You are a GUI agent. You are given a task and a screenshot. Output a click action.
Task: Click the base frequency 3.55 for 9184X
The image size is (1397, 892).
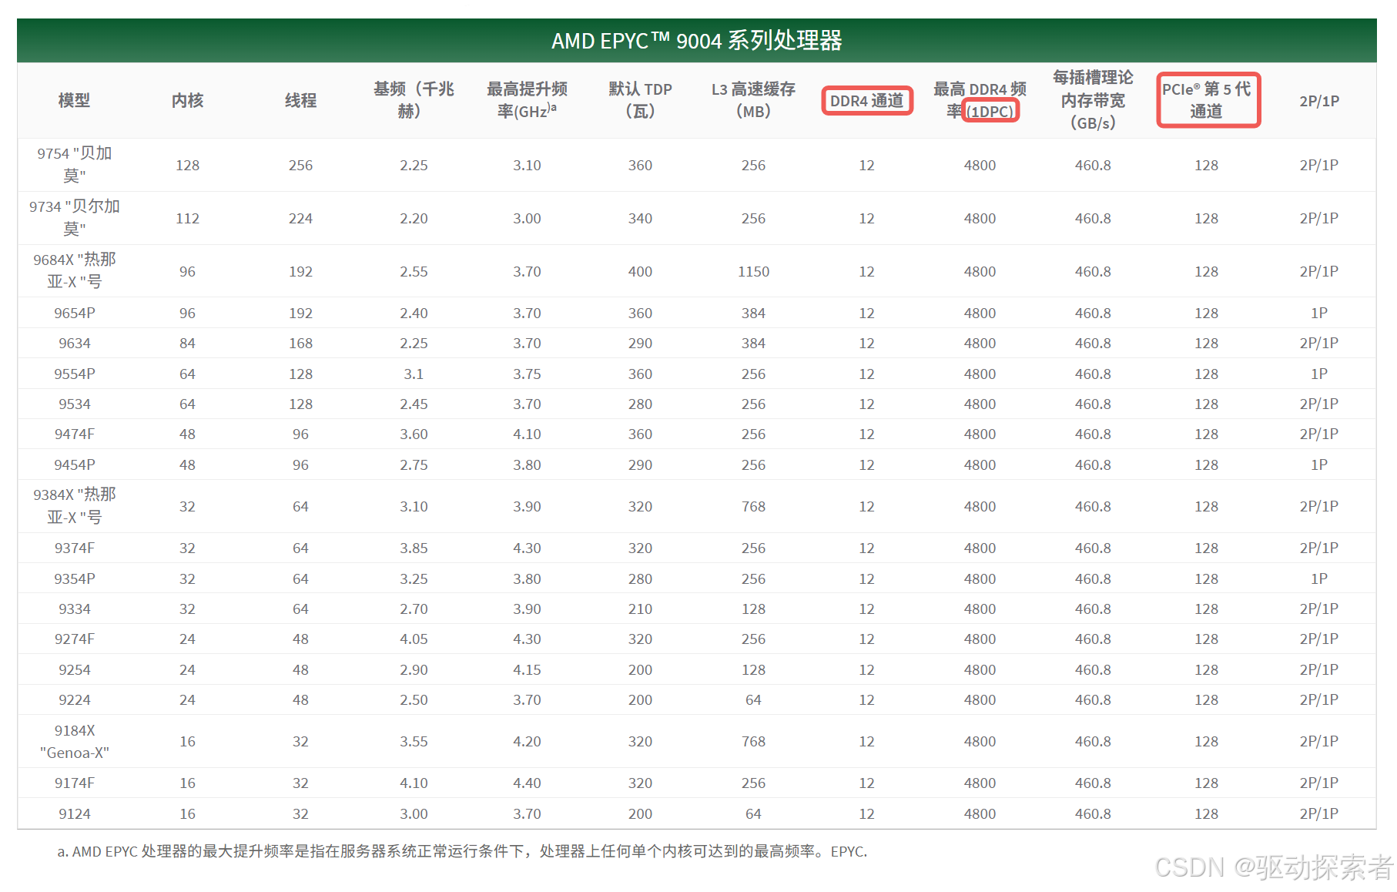(x=414, y=741)
